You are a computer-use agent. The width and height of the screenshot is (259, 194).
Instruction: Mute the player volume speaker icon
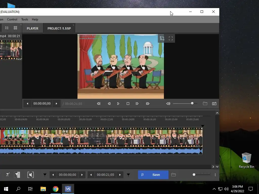168,104
